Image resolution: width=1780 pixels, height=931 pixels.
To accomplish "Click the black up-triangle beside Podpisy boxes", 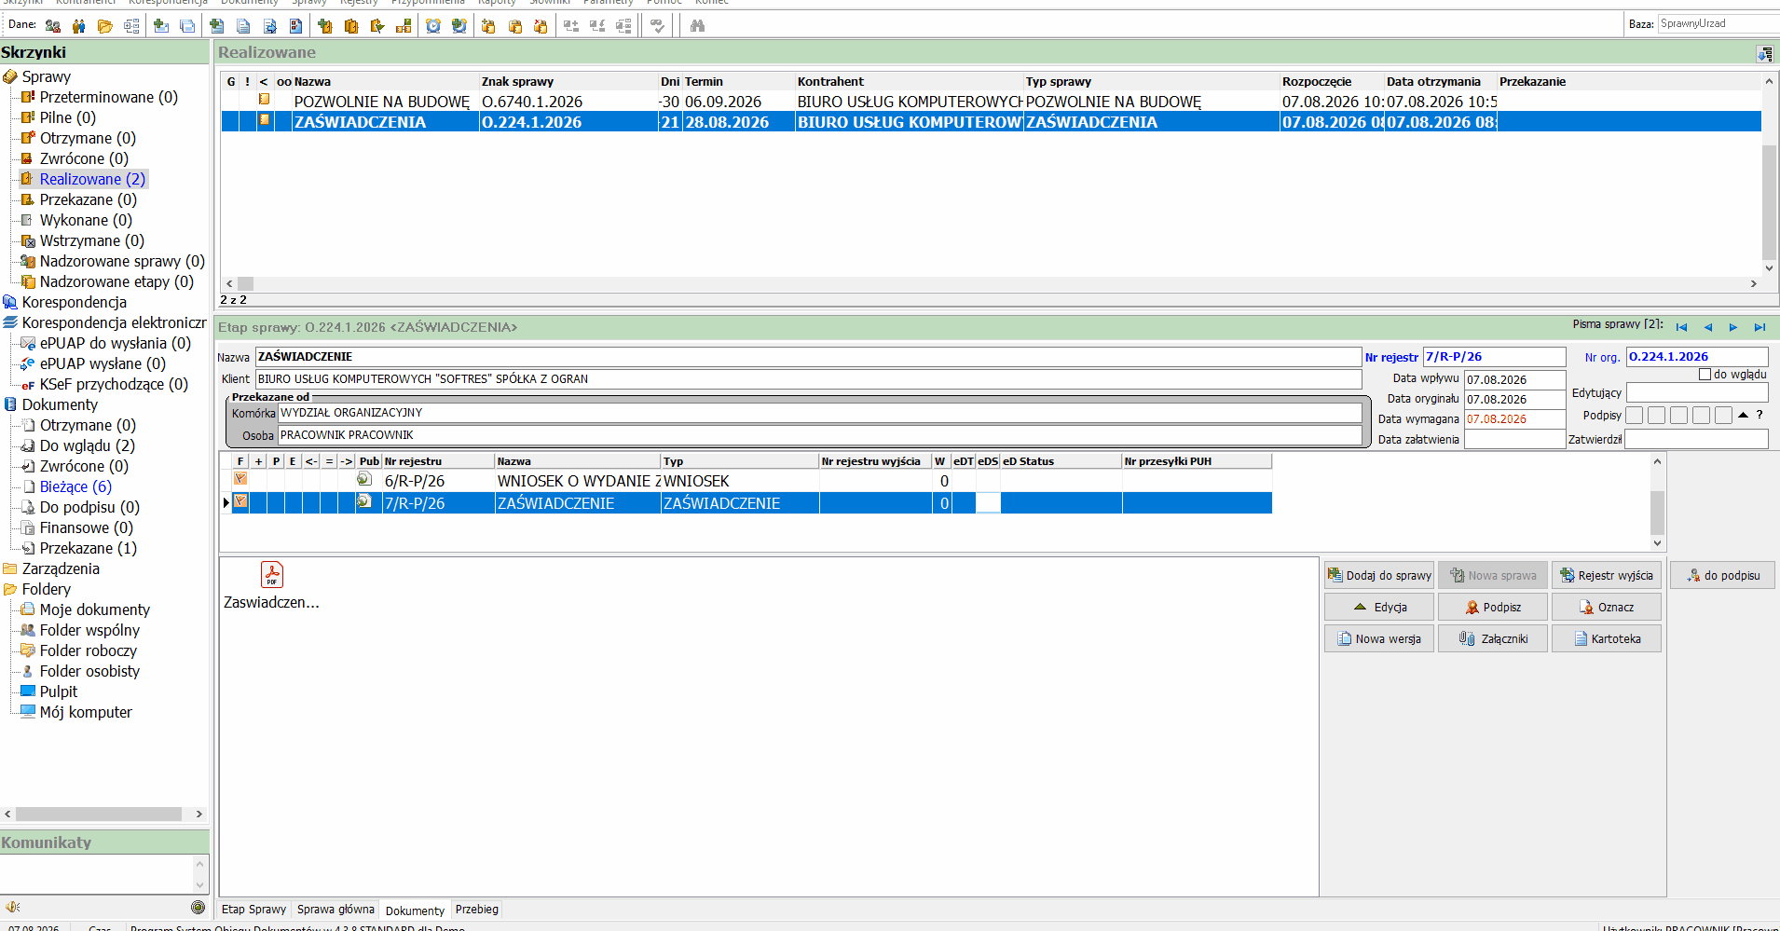I will 1743,415.
